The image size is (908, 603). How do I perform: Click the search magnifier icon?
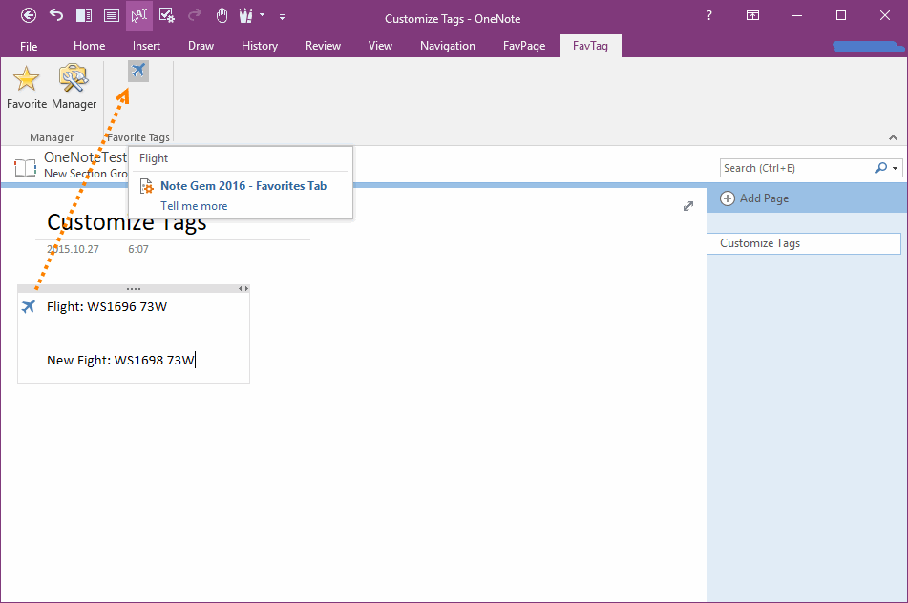[880, 168]
